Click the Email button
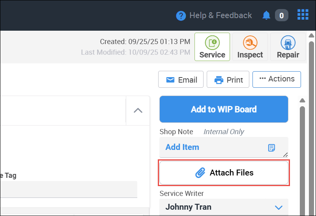The image size is (316, 216). coord(181,79)
